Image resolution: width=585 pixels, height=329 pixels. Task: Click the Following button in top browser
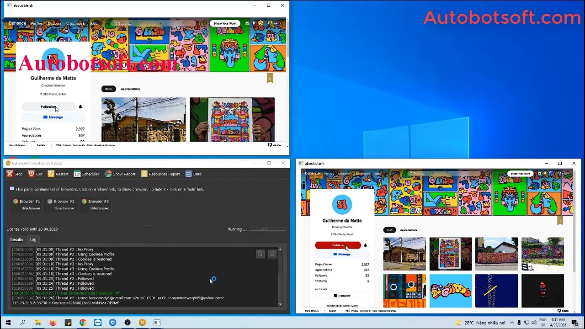tap(48, 107)
